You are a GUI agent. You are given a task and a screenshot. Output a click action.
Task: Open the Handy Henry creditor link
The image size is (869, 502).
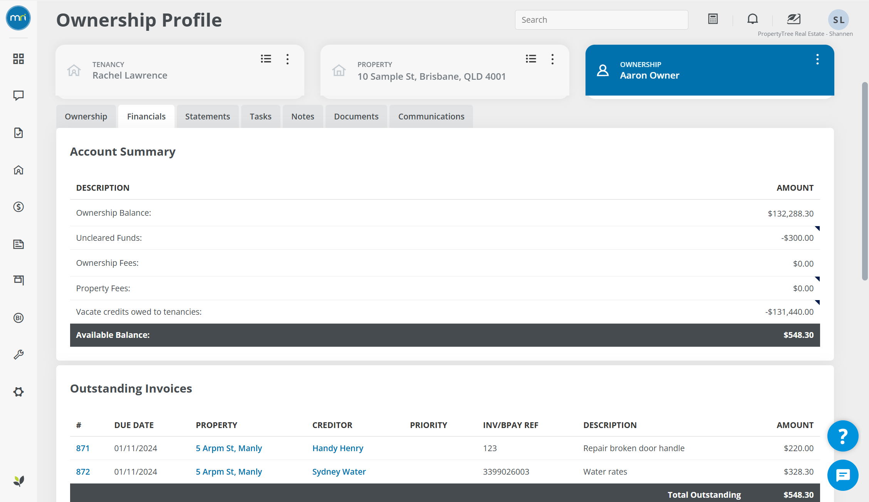(x=338, y=448)
